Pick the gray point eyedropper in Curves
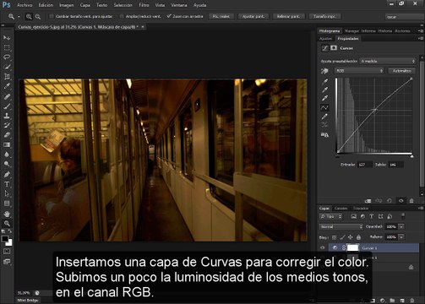425x304 pixels. [324, 90]
